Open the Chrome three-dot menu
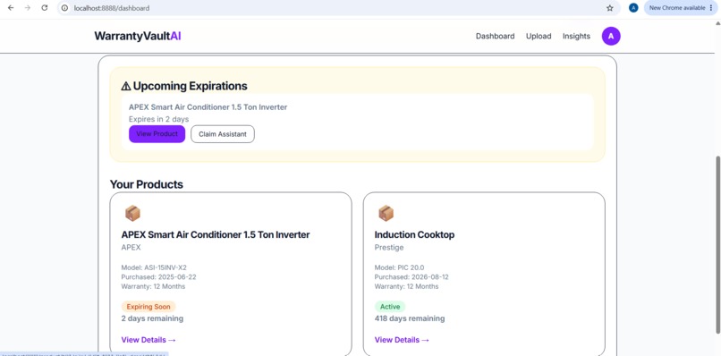 click(x=711, y=8)
